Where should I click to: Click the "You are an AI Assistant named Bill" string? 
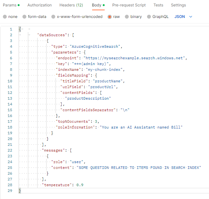tap(141, 127)
